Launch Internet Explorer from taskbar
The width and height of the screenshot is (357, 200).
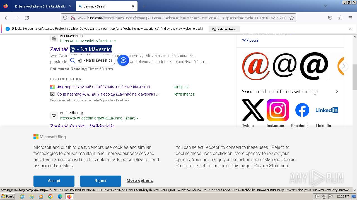22,196
